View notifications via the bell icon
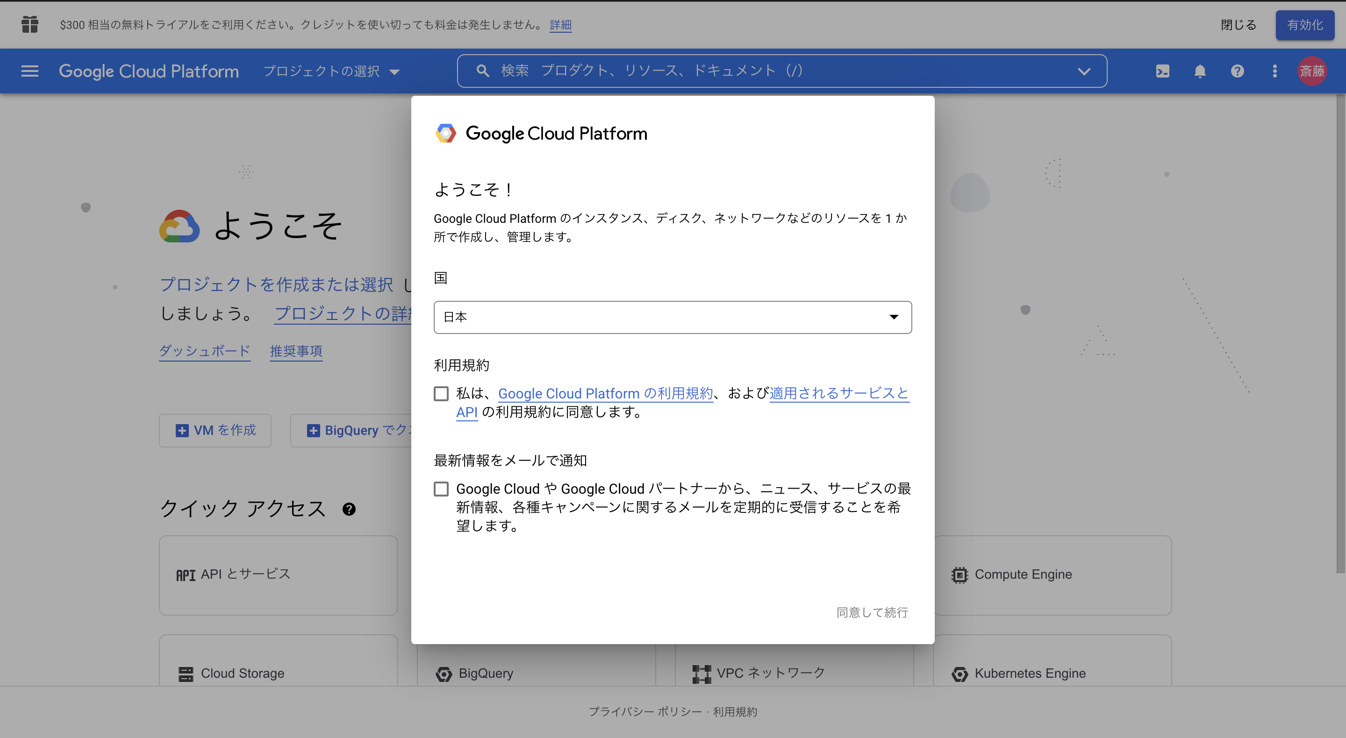This screenshot has width=1346, height=738. pos(1200,71)
